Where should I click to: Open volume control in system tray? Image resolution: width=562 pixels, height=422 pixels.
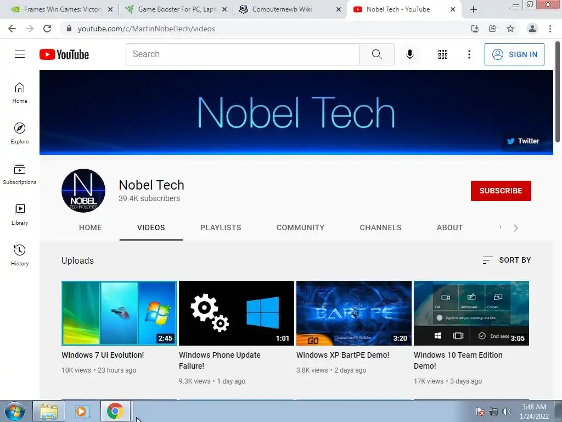point(506,412)
